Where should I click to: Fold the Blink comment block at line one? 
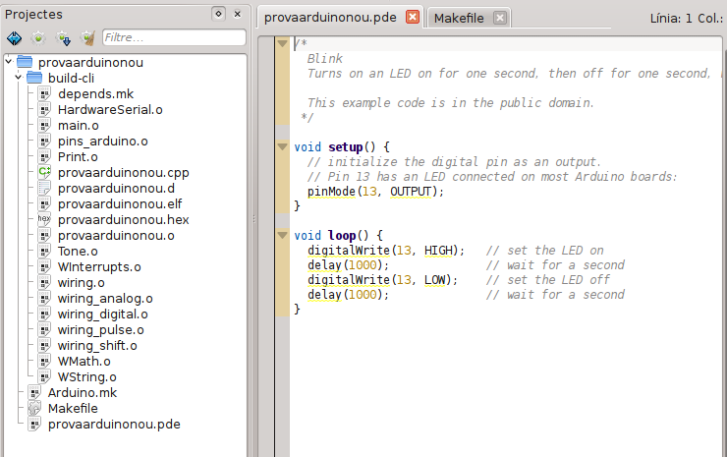pos(282,43)
